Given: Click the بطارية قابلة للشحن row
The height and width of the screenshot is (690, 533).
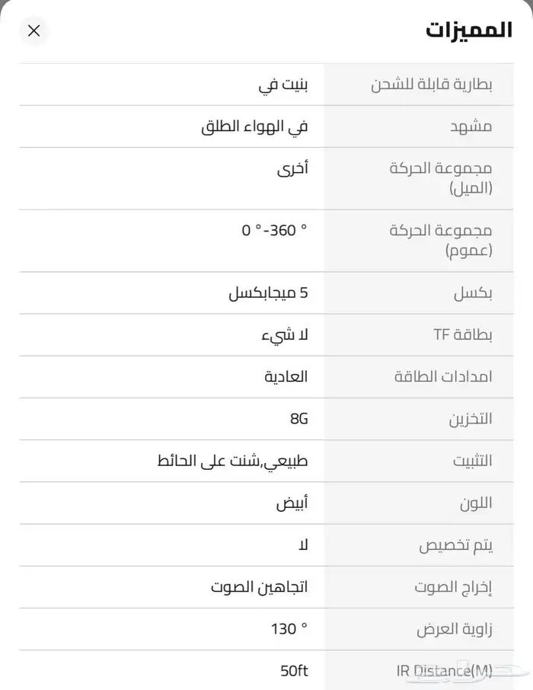Looking at the screenshot, I should [266, 85].
